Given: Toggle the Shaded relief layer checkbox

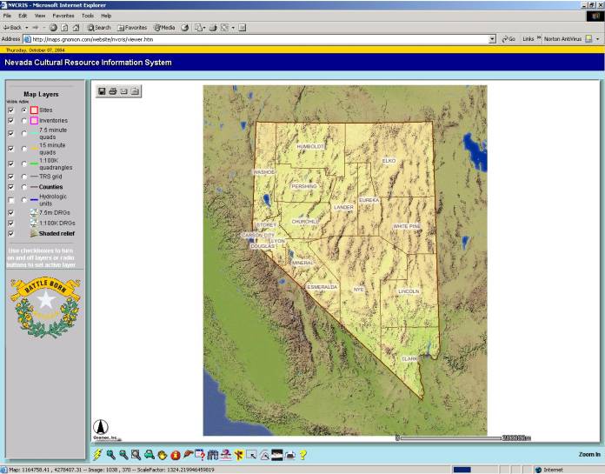Looking at the screenshot, I should 10,233.
